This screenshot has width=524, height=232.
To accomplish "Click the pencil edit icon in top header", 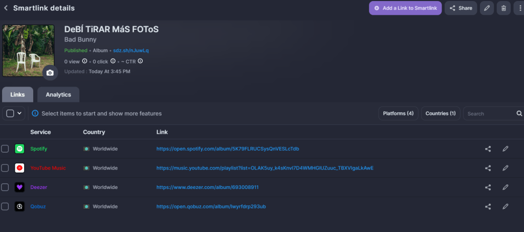I will [x=487, y=8].
